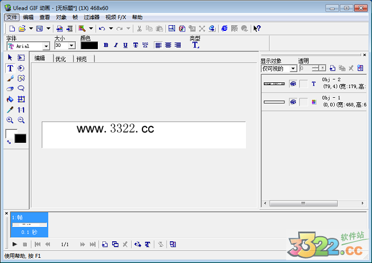Align text to the right
Screen dimensions: 372x263
pyautogui.click(x=177, y=45)
